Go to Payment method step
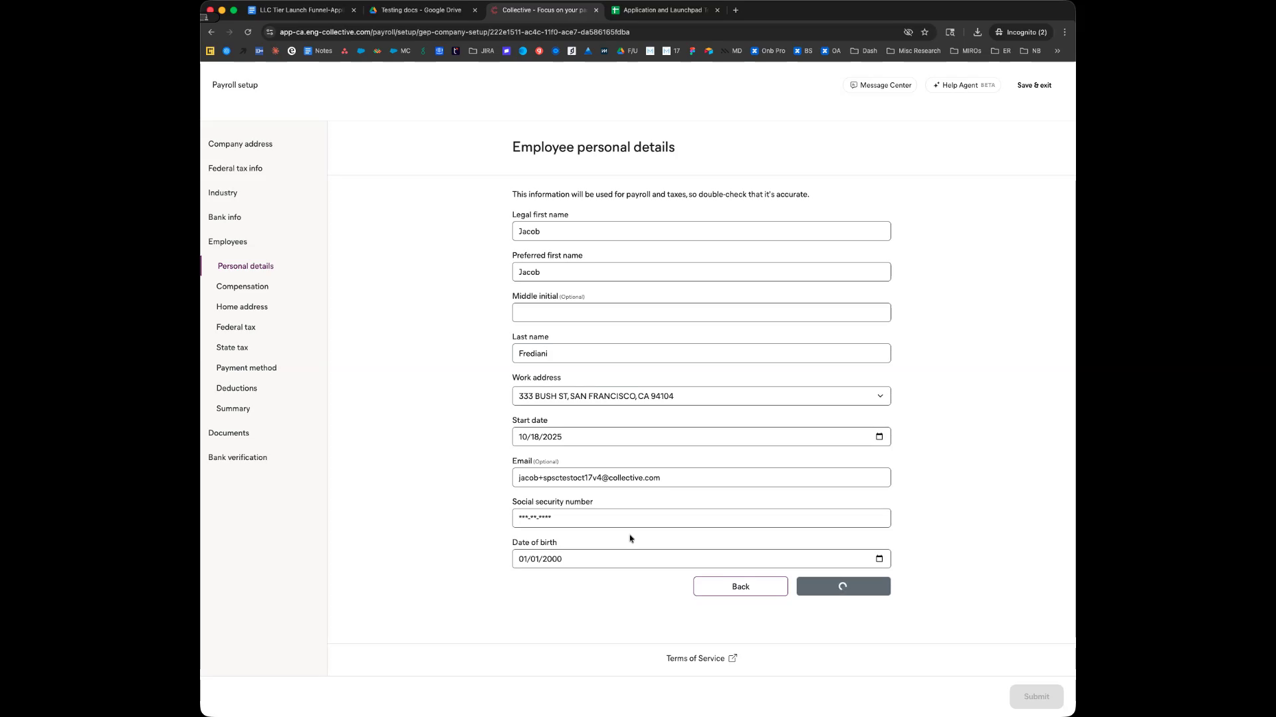This screenshot has height=717, width=1276. (x=246, y=368)
